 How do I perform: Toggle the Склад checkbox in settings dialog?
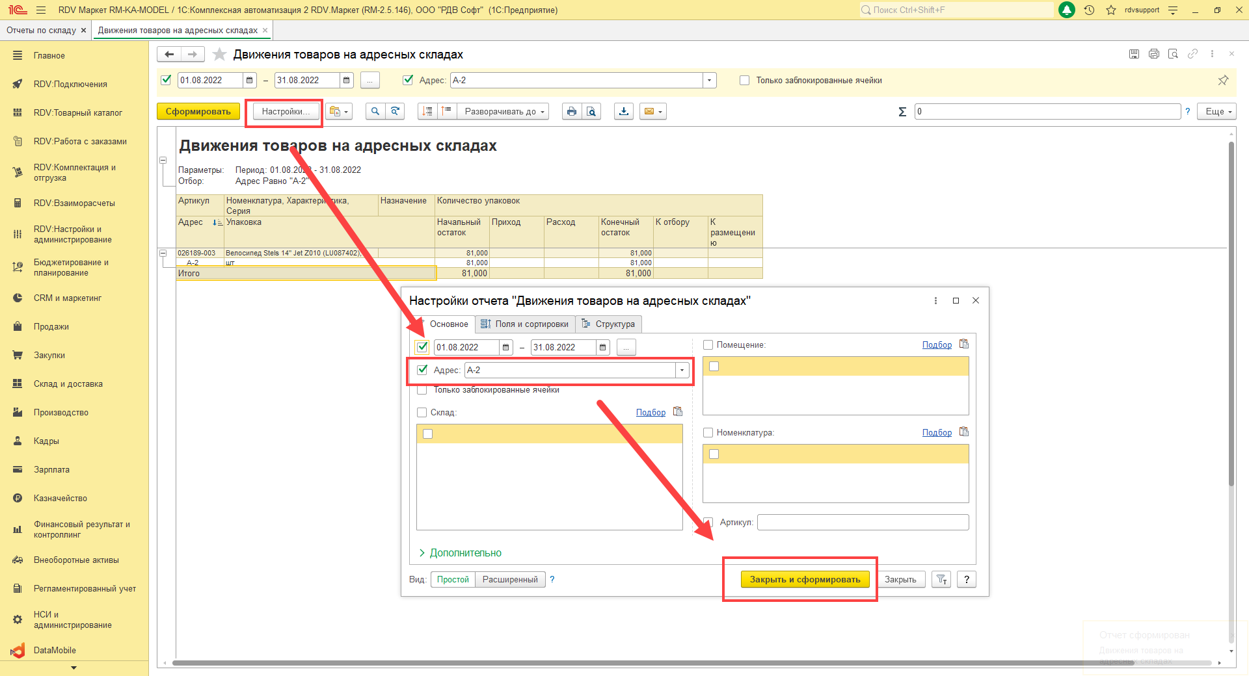[422, 412]
